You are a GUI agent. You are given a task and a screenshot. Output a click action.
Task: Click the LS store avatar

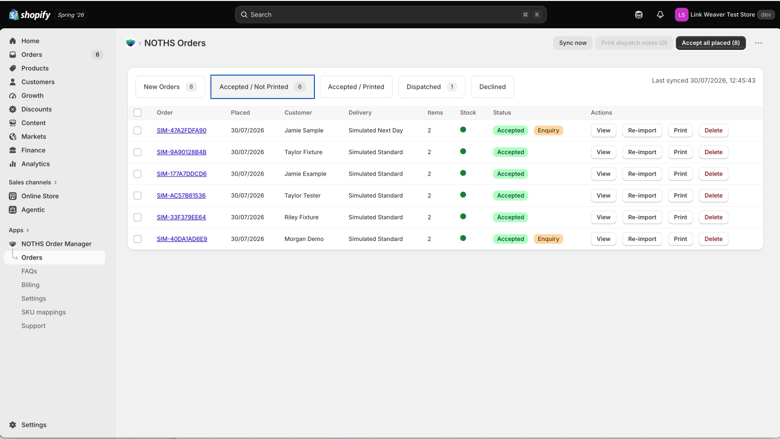coord(682,15)
